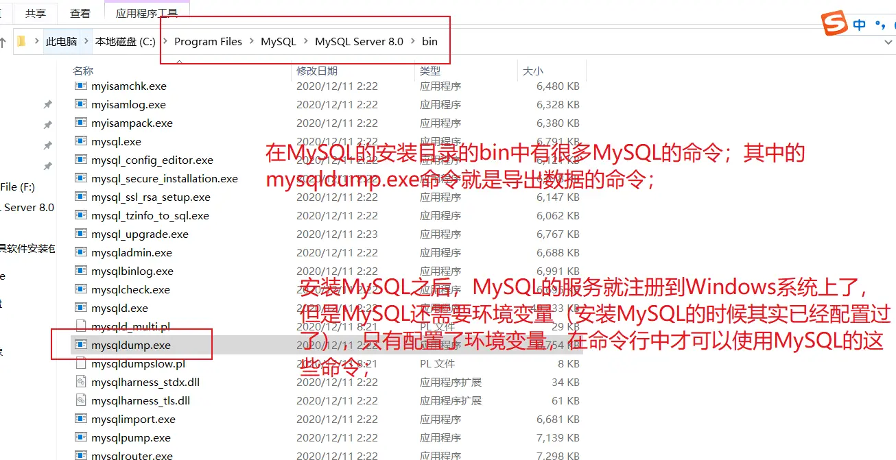Click the mysqlimport.exe file icon
Image resolution: width=896 pixels, height=460 pixels.
pos(80,420)
